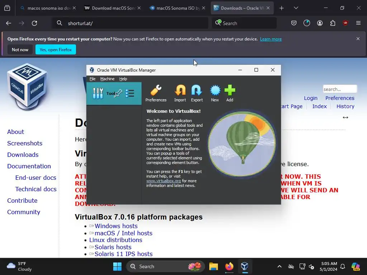This screenshot has width=367, height=275.
Task: Click the Add machine plus icon
Action: tap(230, 91)
